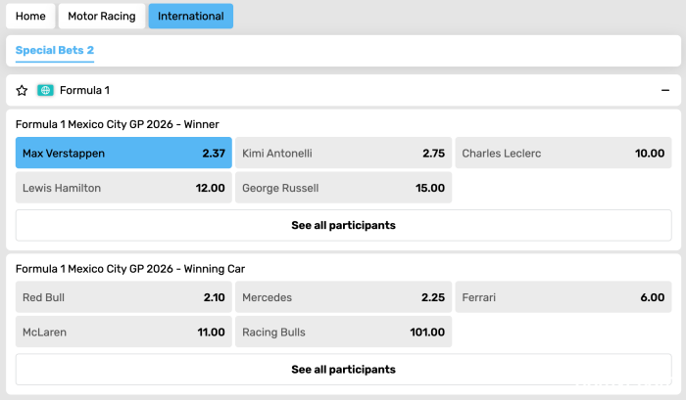Bet on Racing Bulls at 101.00
This screenshot has height=400, width=686.
pos(343,332)
